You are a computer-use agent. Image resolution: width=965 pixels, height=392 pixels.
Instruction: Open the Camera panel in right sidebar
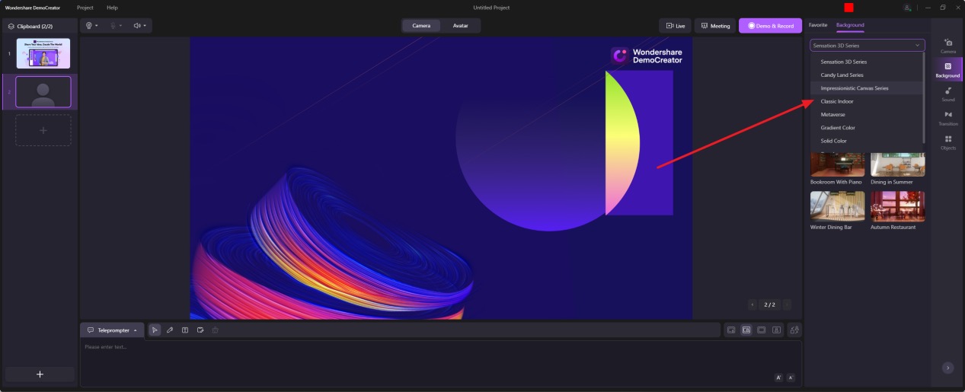[947, 46]
